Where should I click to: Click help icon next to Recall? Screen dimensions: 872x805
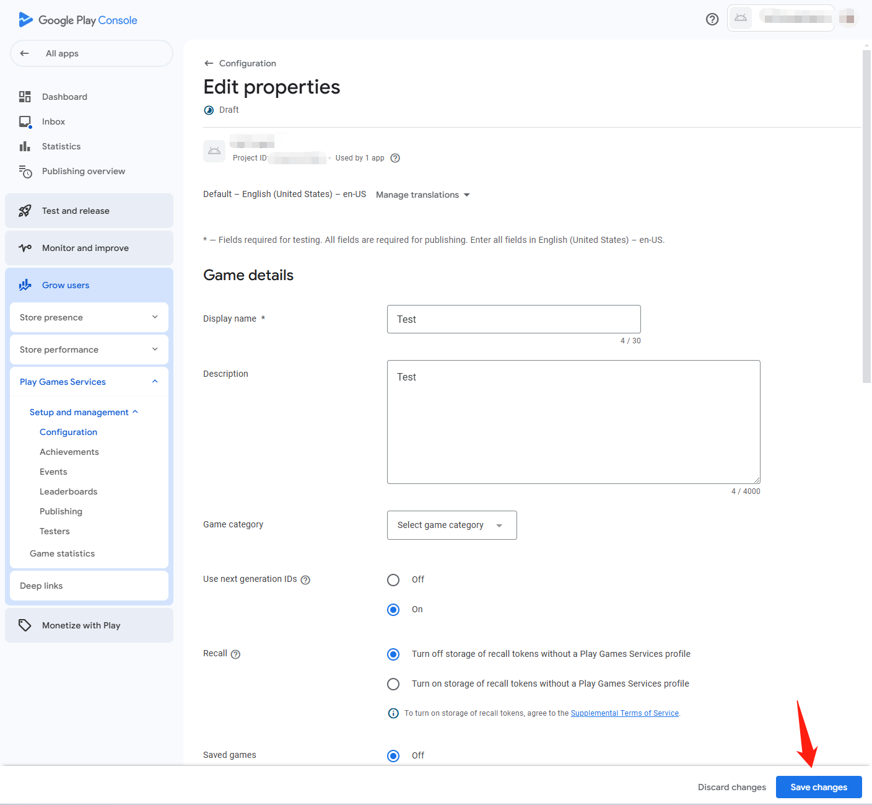[x=235, y=654]
